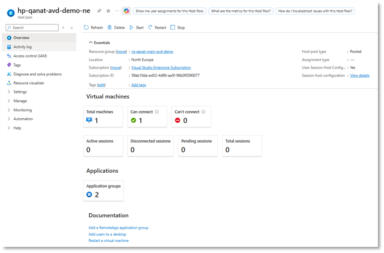Open the Disconnected sessions tile
Viewport: 384px width, 253px height.
151,146
